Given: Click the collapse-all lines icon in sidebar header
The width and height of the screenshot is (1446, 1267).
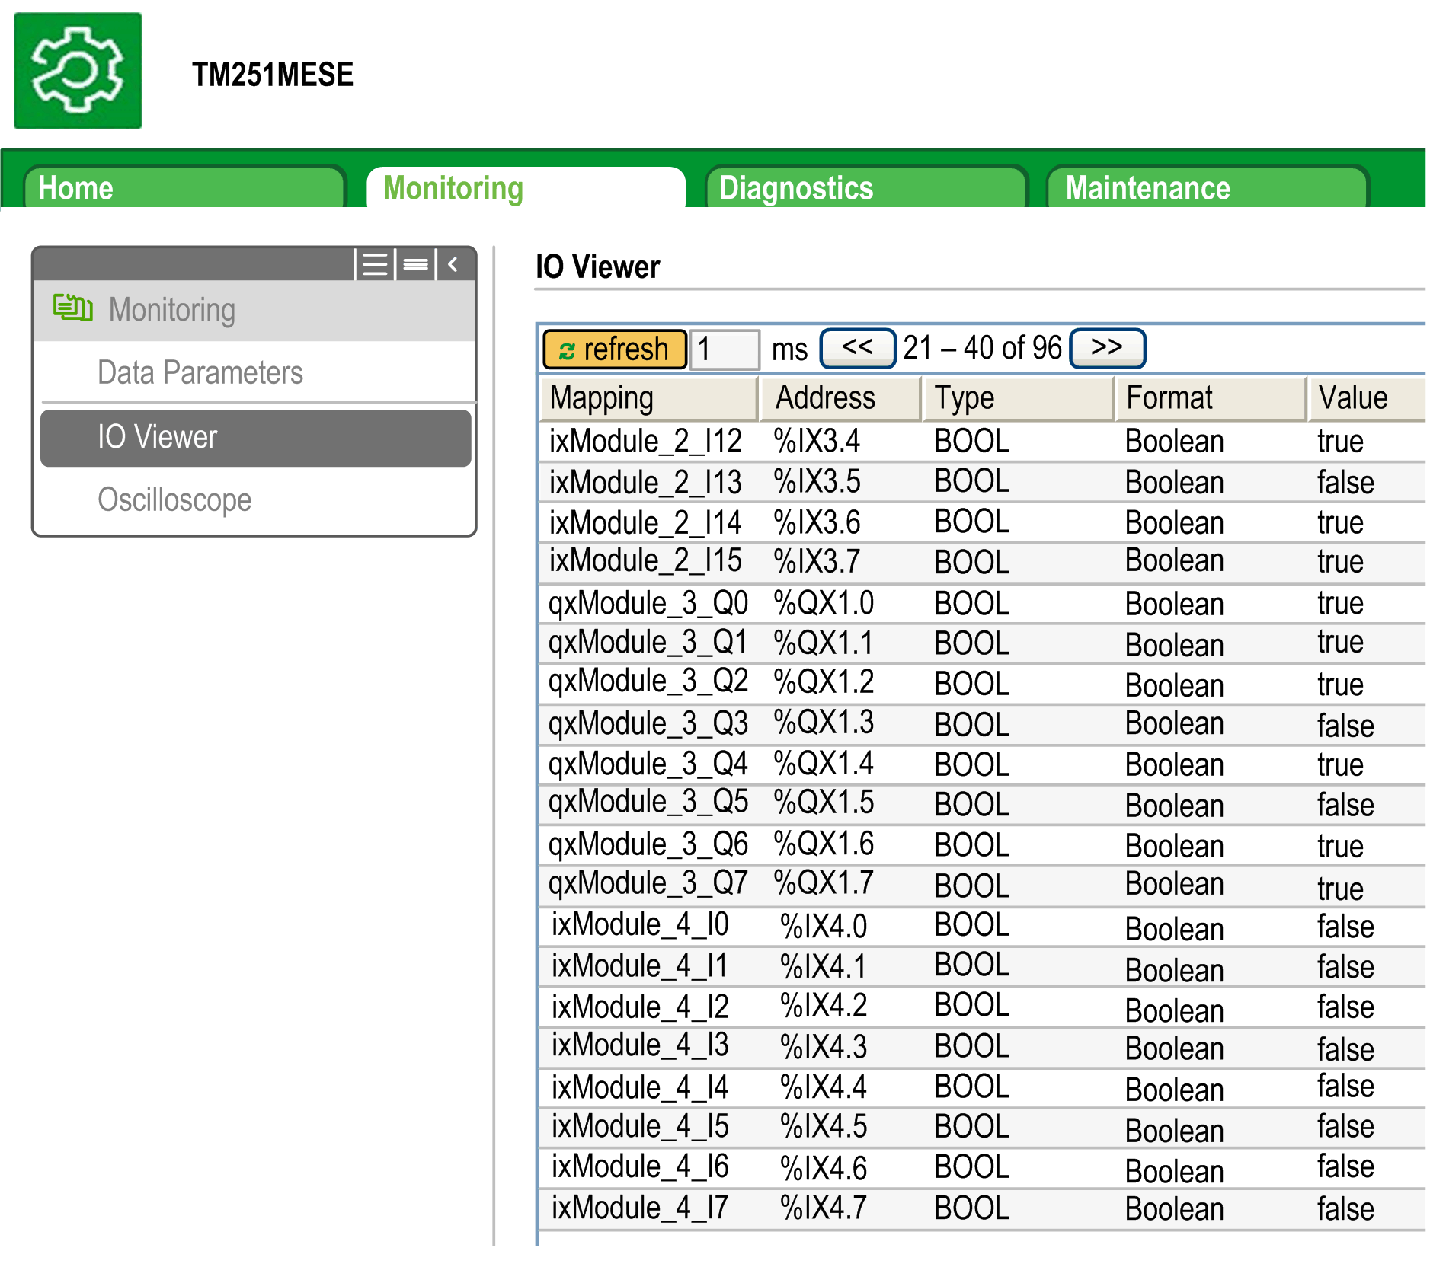Looking at the screenshot, I should click(415, 264).
